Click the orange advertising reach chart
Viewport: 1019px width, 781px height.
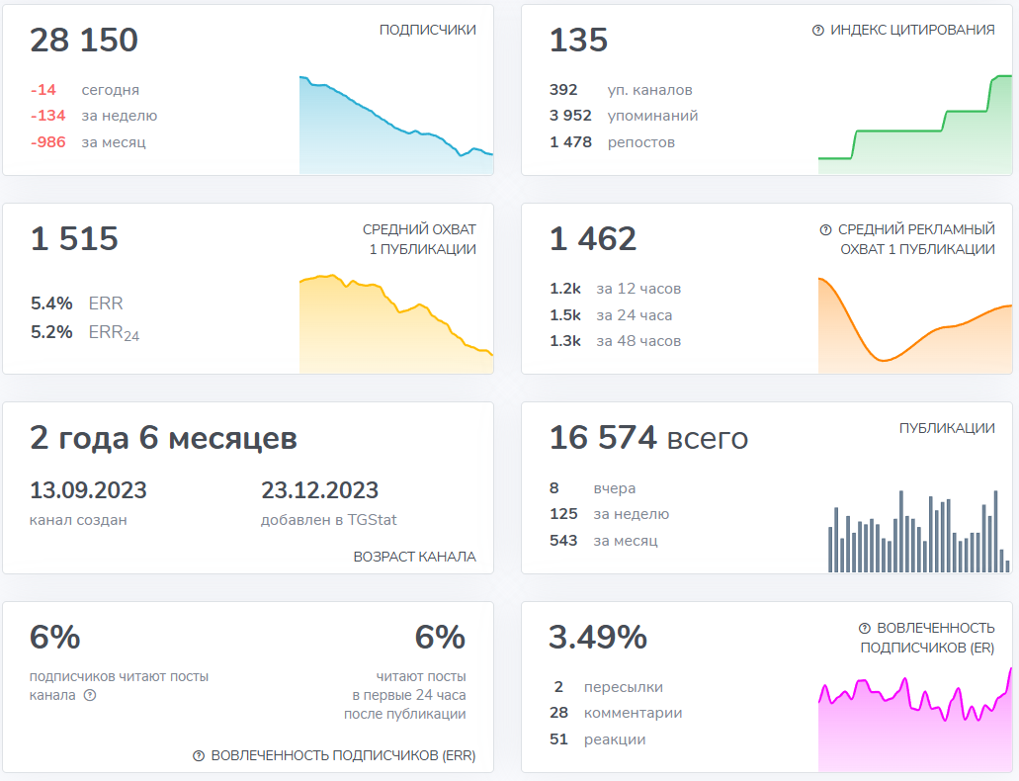(914, 324)
